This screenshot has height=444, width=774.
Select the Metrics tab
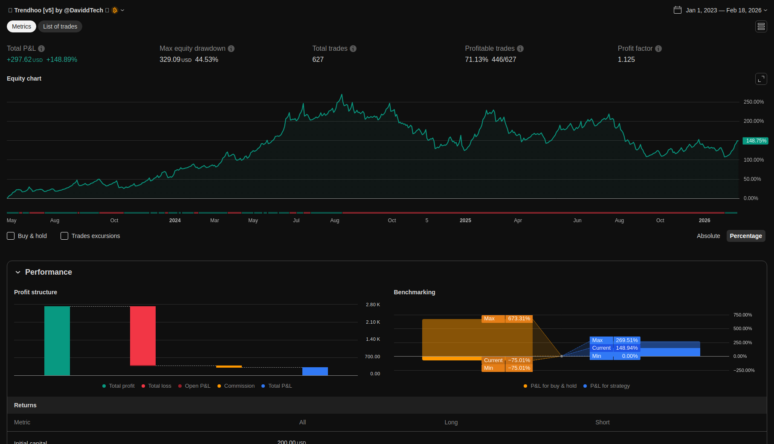point(21,26)
